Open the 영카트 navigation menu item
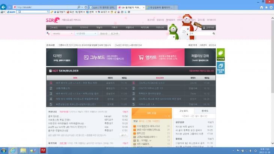This screenshot has width=274, height=154. tap(69, 27)
